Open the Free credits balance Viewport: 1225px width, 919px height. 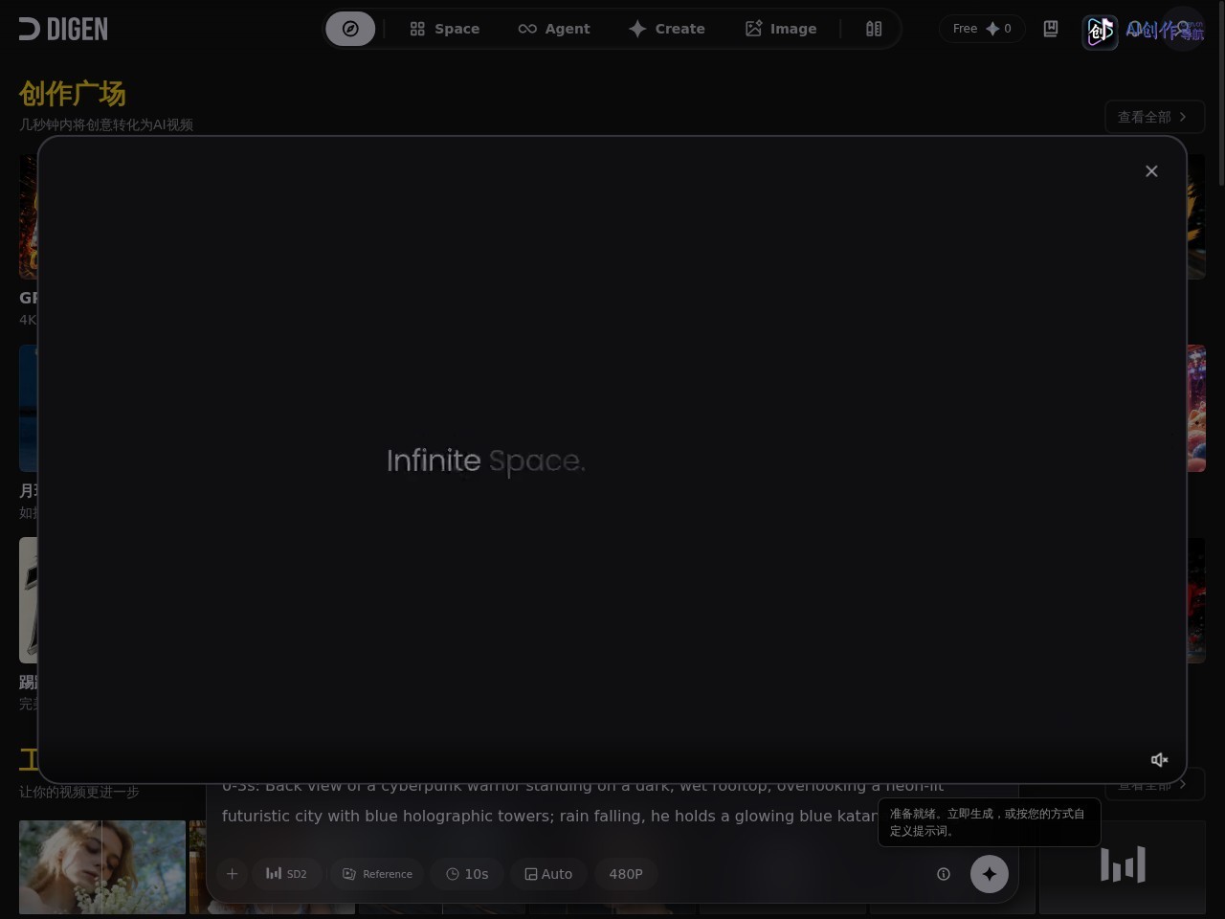(982, 29)
